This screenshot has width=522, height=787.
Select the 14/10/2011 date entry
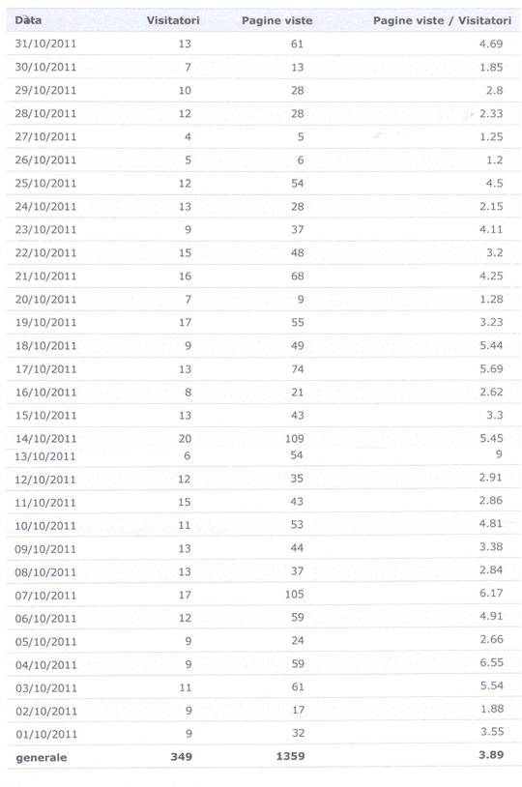coord(45,439)
